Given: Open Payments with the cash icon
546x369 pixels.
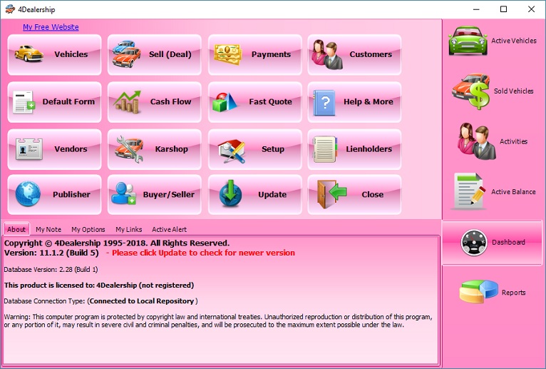Looking at the screenshot, I should 227,54.
